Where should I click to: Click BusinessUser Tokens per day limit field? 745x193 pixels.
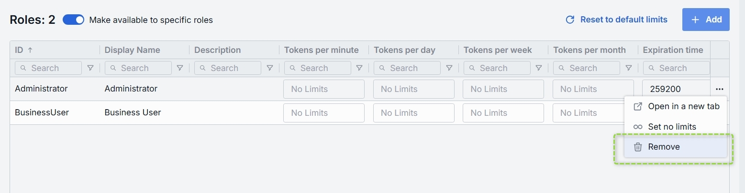coord(414,113)
